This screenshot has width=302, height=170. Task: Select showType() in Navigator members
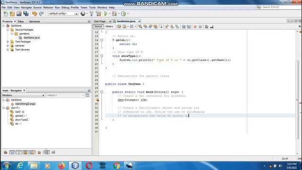(22, 119)
